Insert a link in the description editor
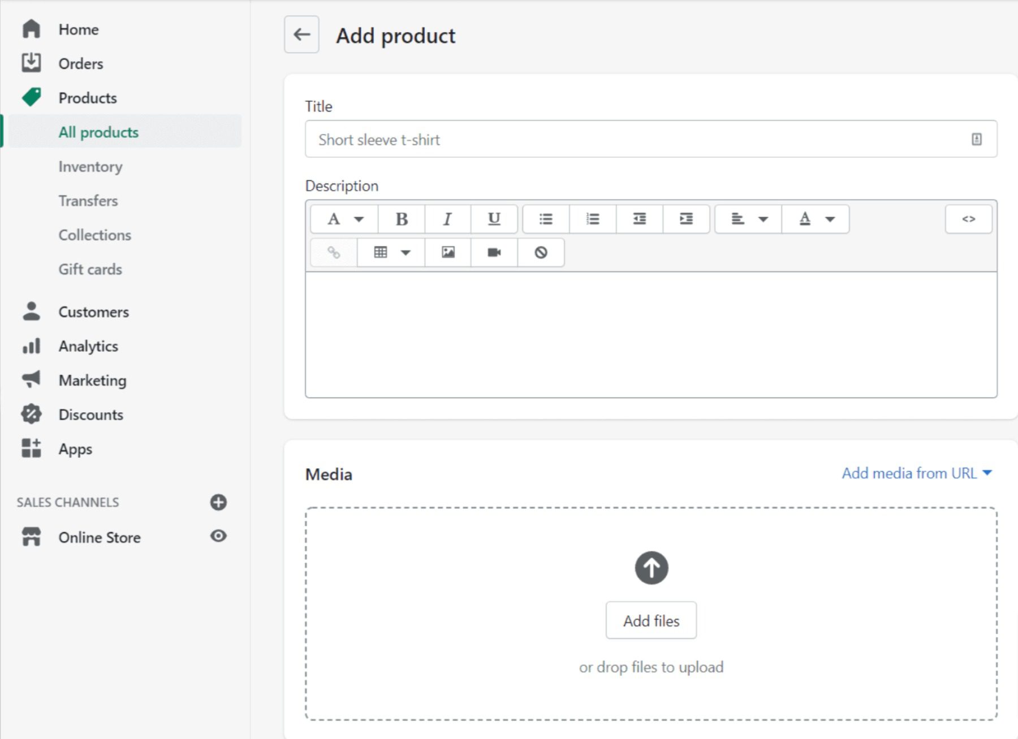Screen dimensions: 1018x739 pyautogui.click(x=333, y=253)
